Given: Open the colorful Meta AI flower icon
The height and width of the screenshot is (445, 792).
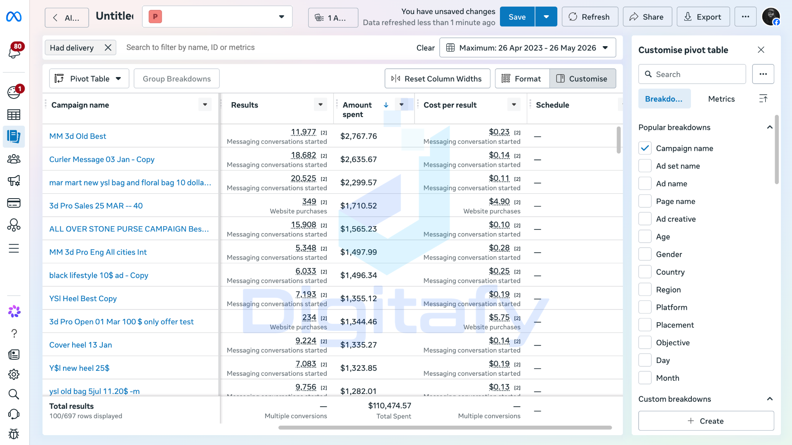Looking at the screenshot, I should click(14, 311).
